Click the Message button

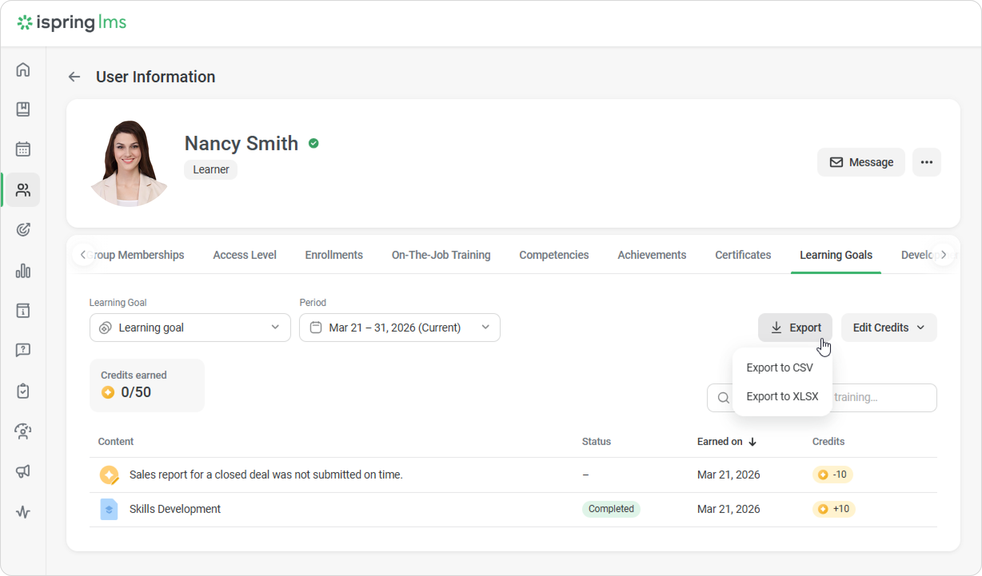pos(861,162)
